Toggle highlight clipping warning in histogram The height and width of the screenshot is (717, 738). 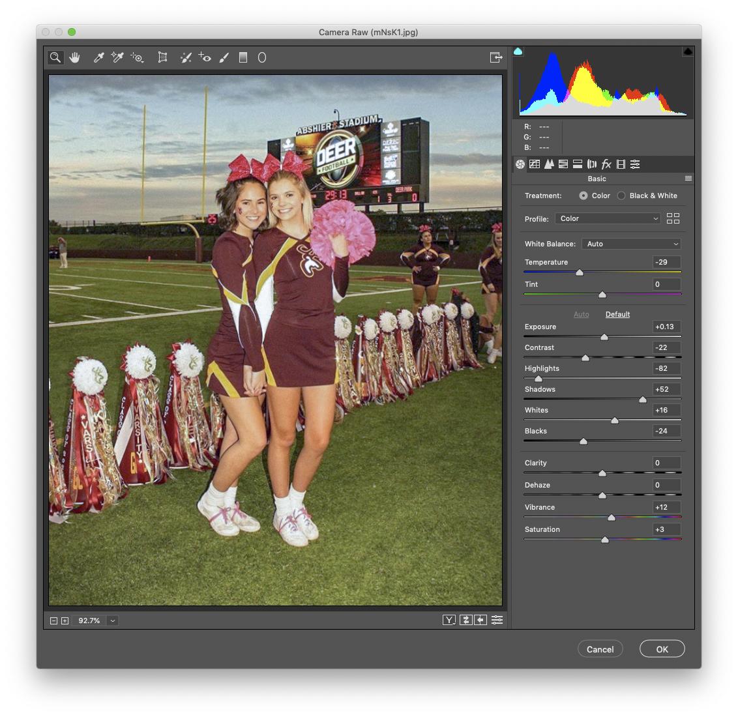pyautogui.click(x=688, y=51)
